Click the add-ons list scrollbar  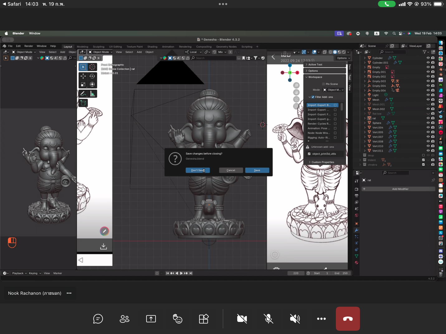[342, 107]
